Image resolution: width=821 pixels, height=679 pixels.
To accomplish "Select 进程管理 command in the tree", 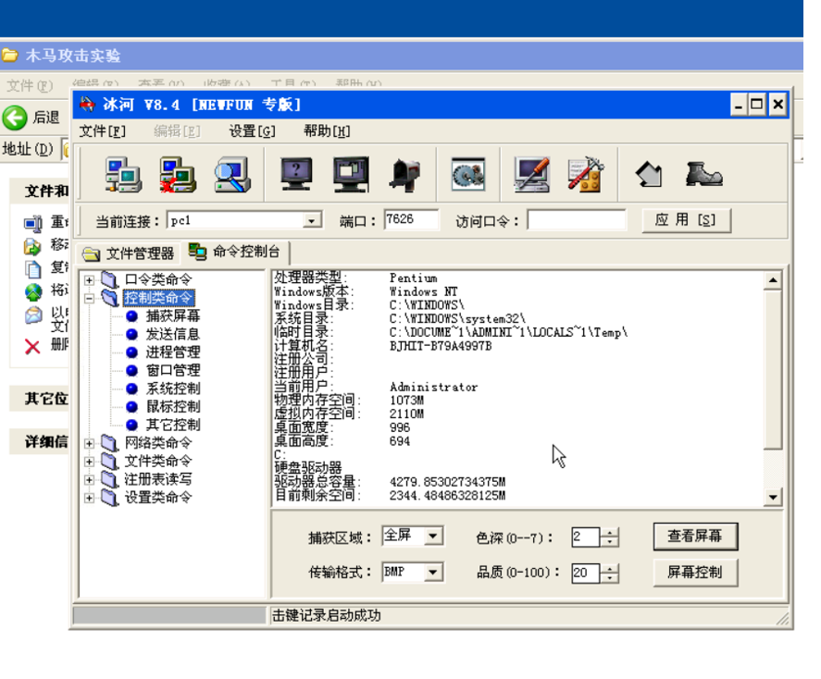I will 173,352.
